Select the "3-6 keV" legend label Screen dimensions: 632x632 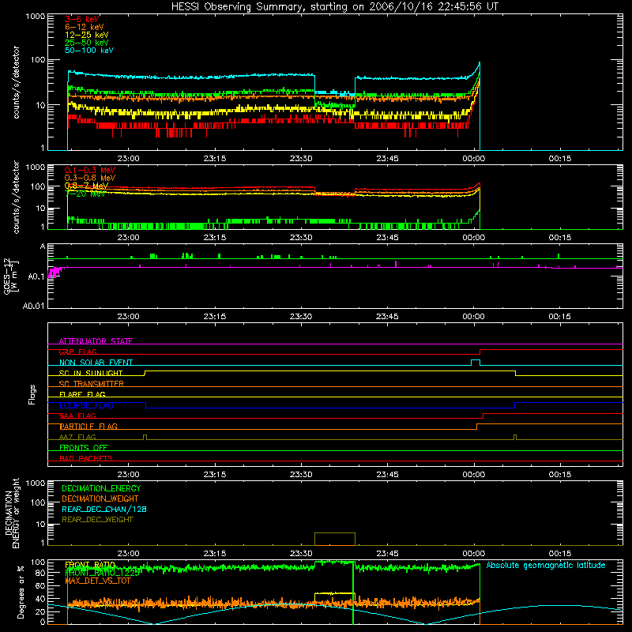coord(82,19)
